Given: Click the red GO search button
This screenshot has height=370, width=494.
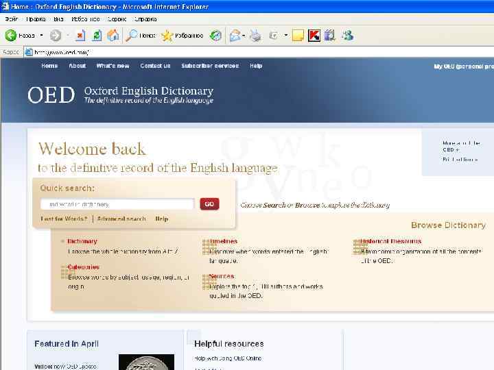Looking at the screenshot, I should pos(209,204).
